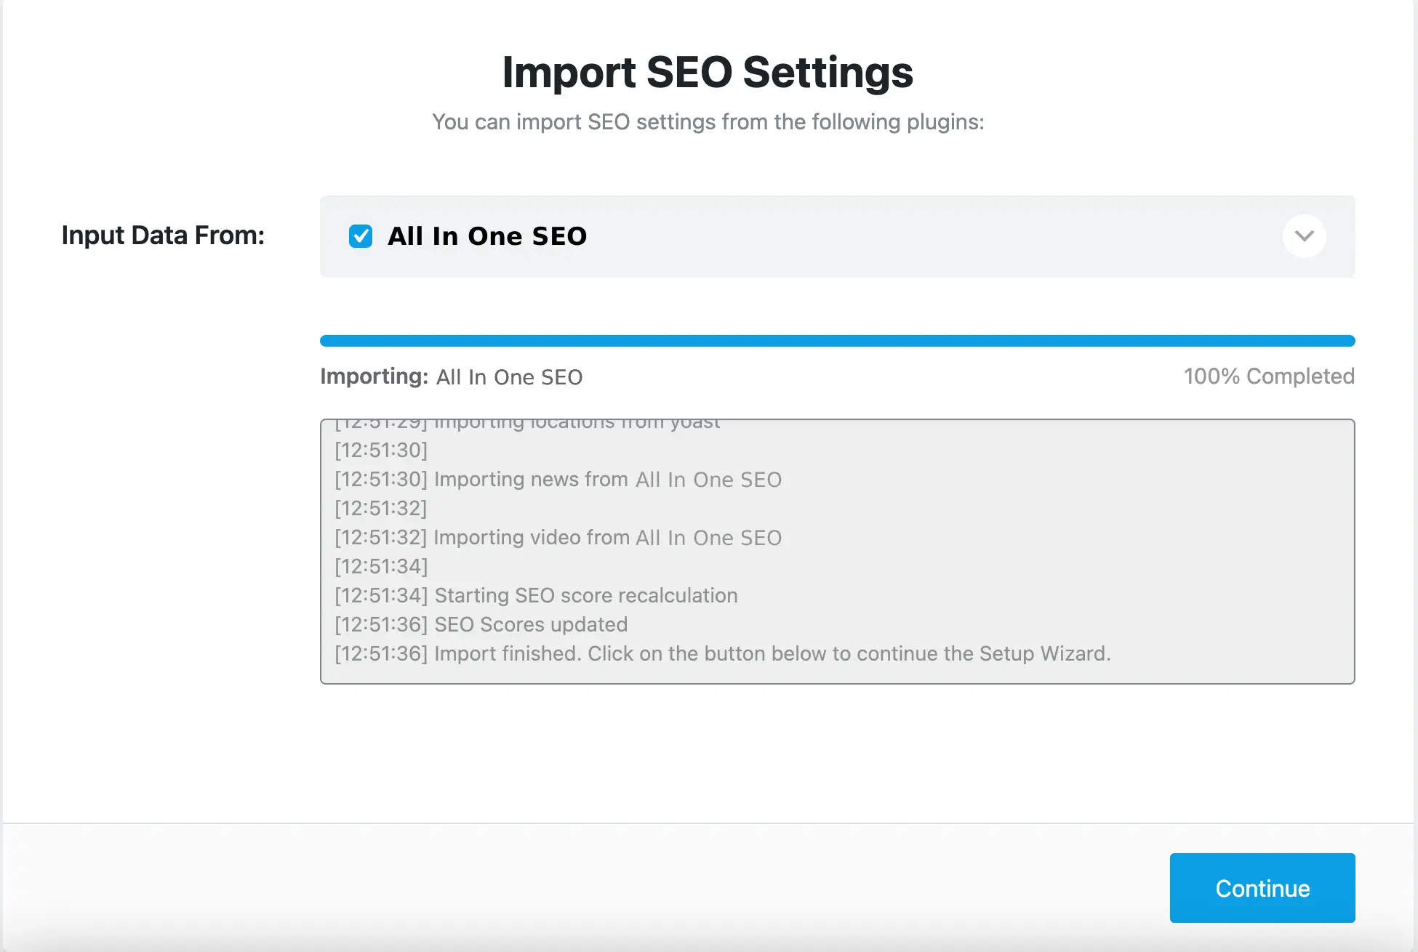Click the 100% Completed status text

pos(1268,376)
